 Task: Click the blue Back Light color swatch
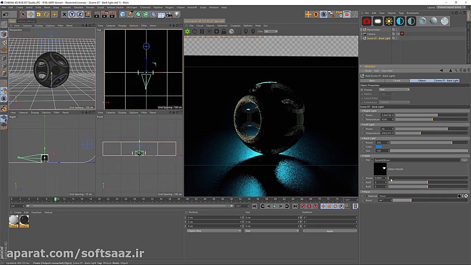click(x=379, y=146)
